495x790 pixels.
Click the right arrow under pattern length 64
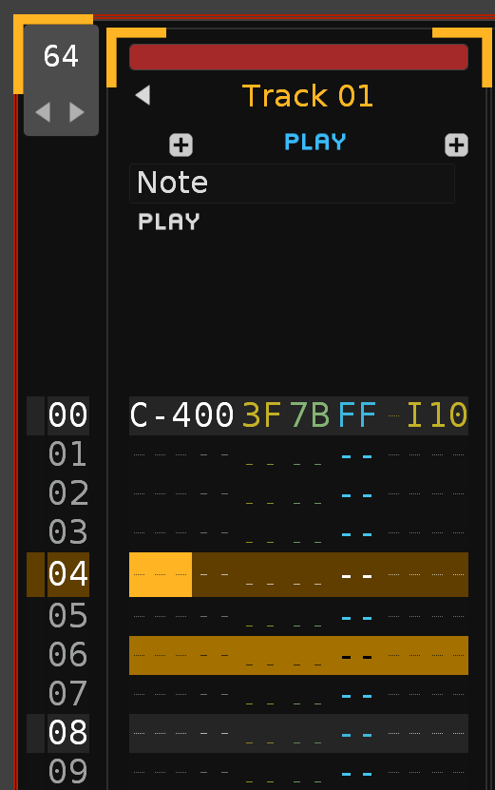click(x=77, y=112)
